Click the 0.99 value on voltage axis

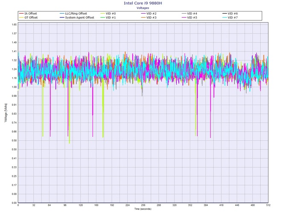tap(14, 96)
